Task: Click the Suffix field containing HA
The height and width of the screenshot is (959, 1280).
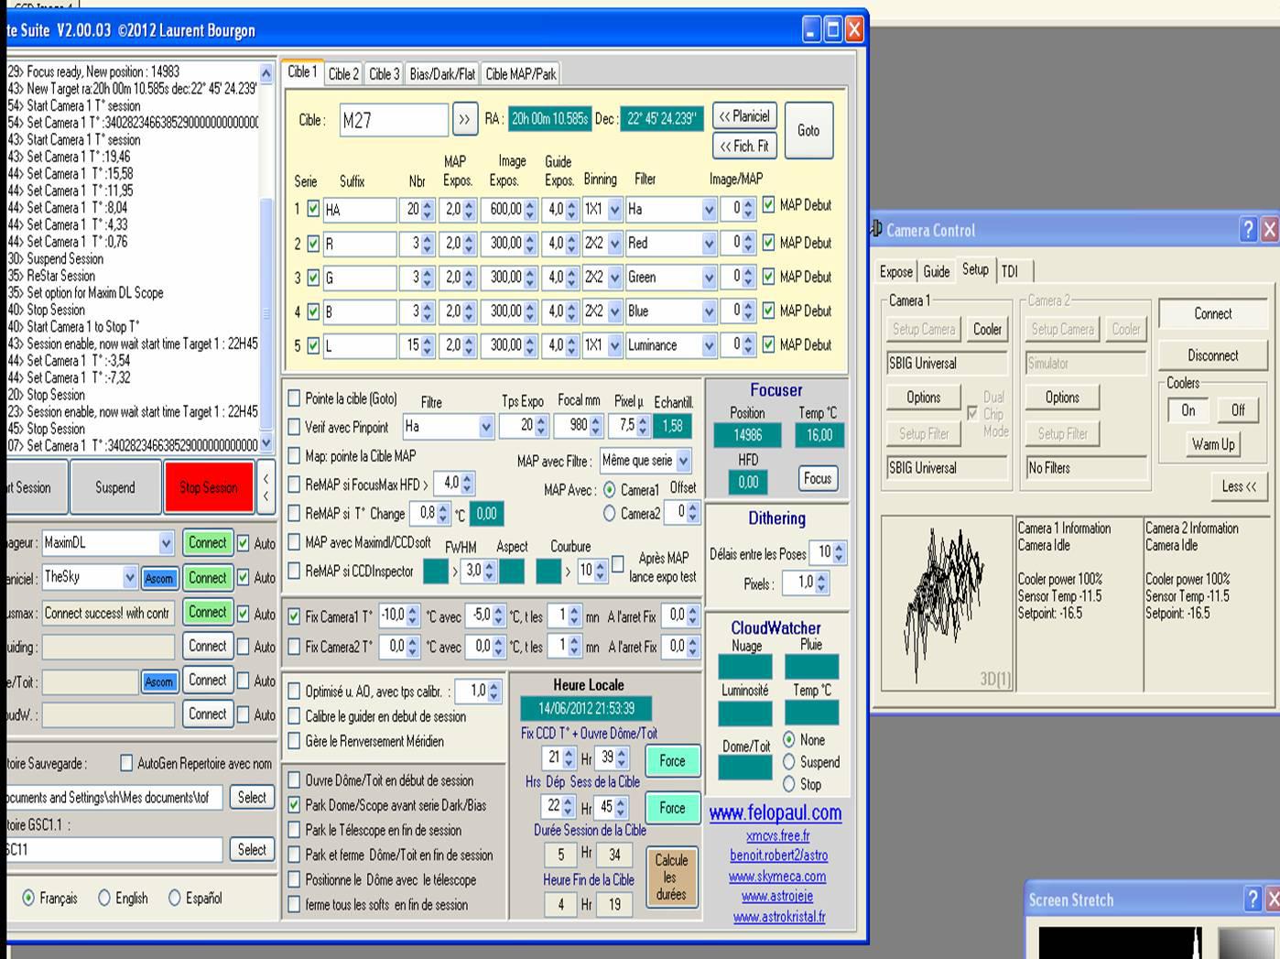Action: tap(360, 210)
